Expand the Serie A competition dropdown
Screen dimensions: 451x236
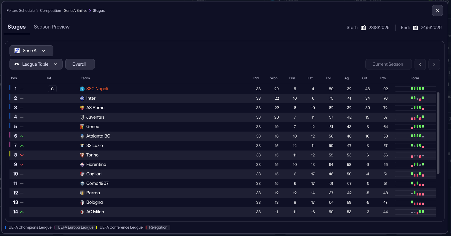(x=31, y=51)
